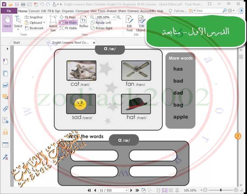Open the attachments paperclip panel
This screenshot has width=247, height=194.
6,108
